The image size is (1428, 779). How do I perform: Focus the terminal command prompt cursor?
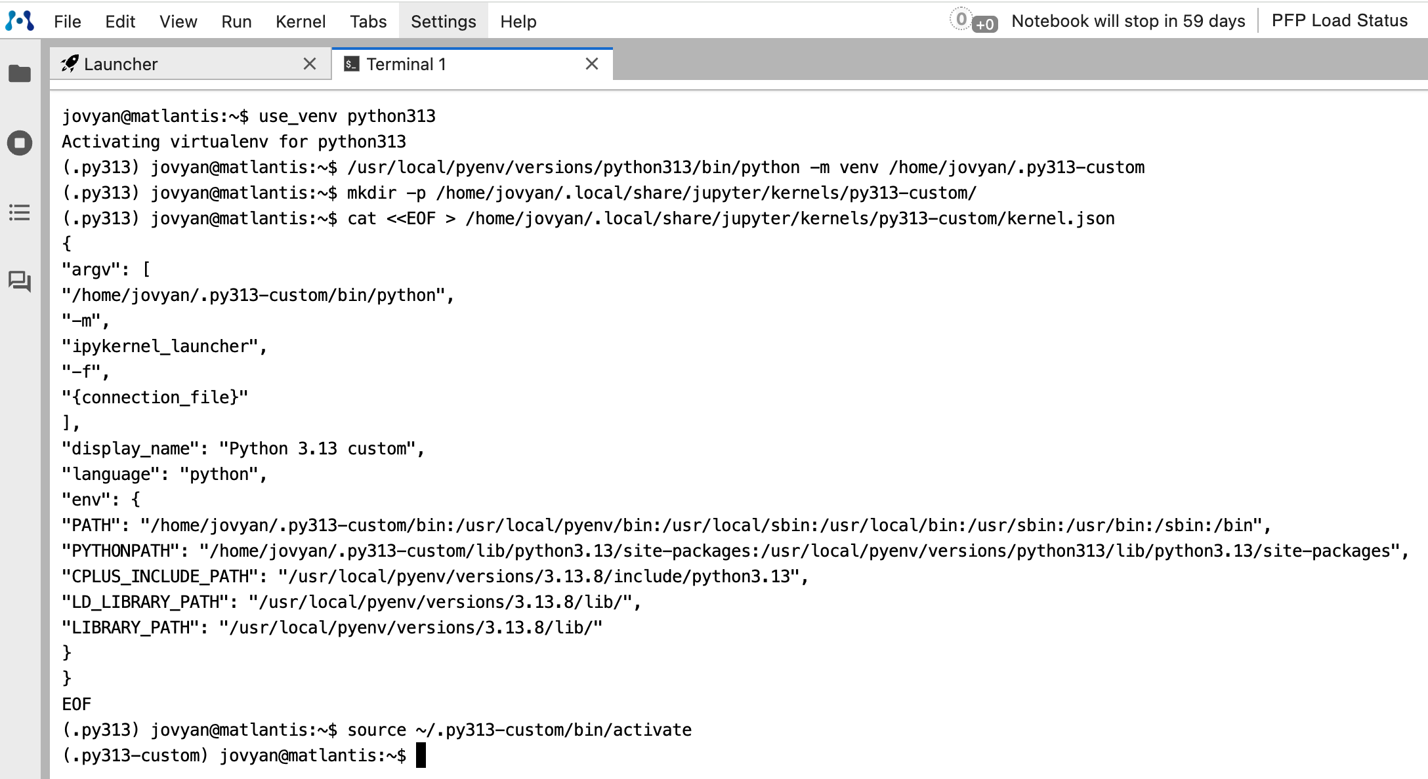(421, 755)
